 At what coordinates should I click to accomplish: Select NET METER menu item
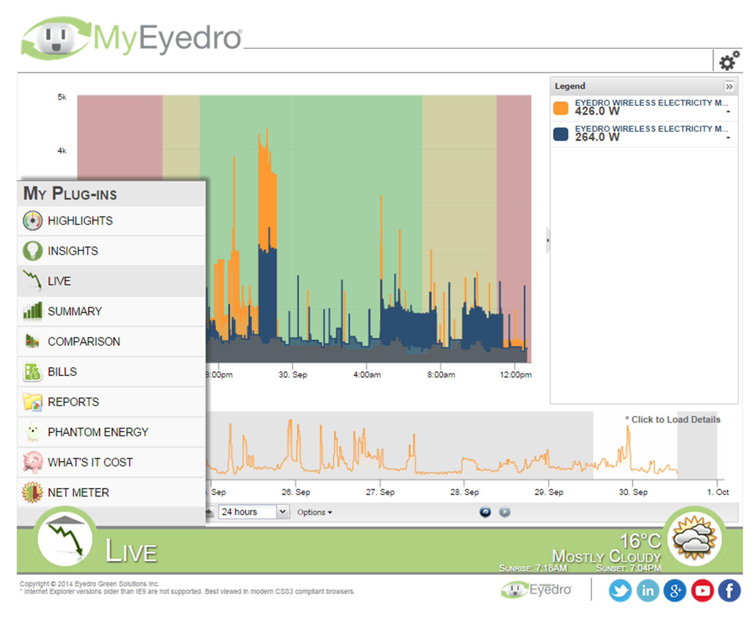[111, 493]
